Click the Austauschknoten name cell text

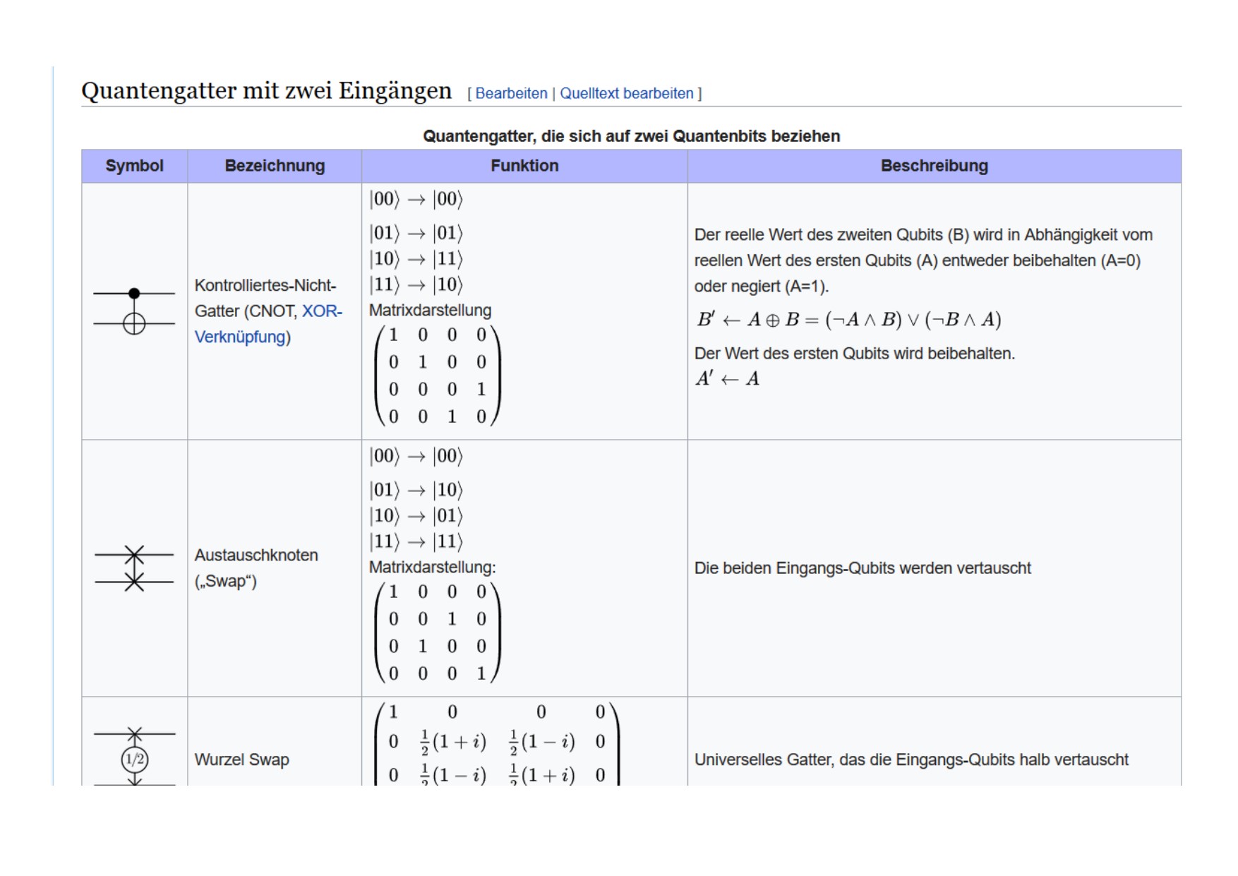(256, 568)
